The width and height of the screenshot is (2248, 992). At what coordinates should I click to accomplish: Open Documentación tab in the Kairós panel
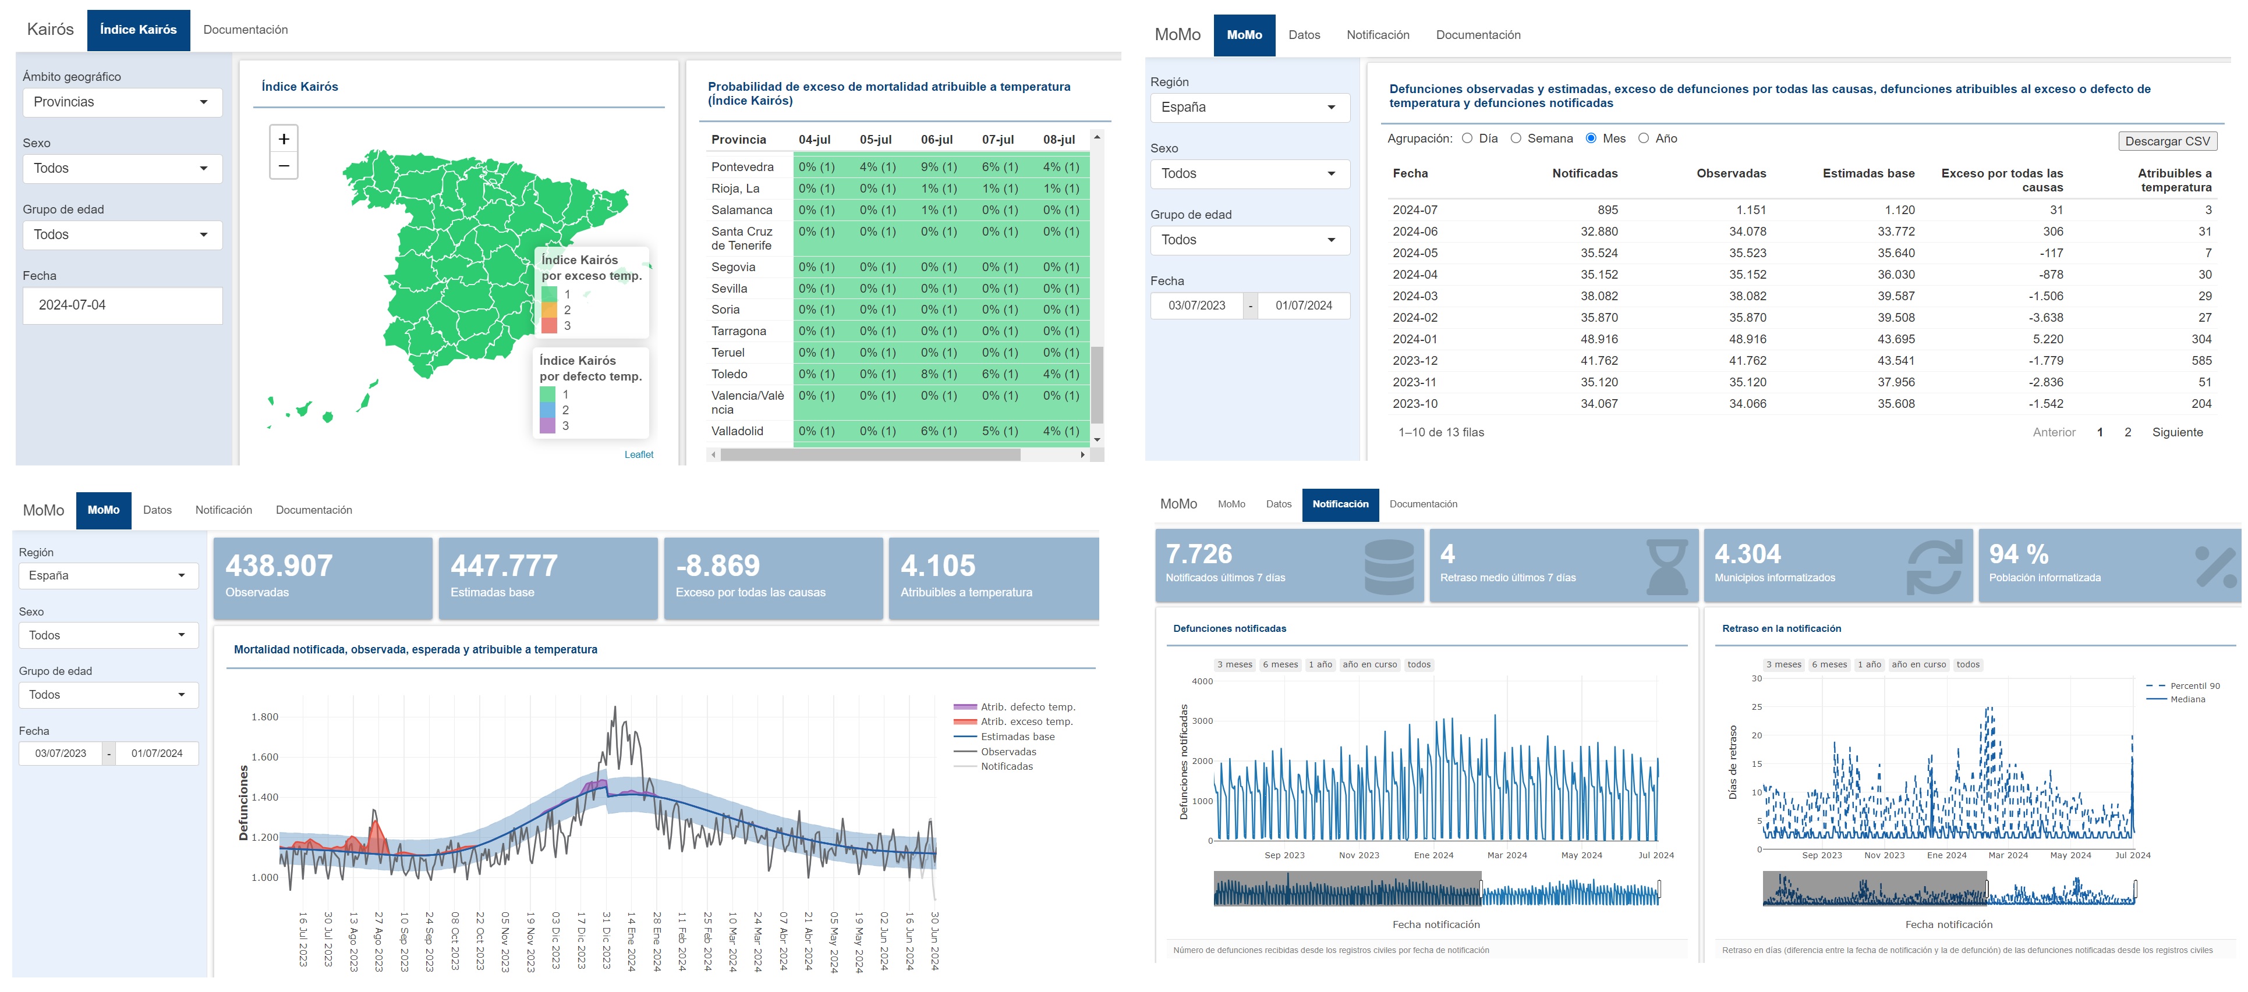coord(245,30)
